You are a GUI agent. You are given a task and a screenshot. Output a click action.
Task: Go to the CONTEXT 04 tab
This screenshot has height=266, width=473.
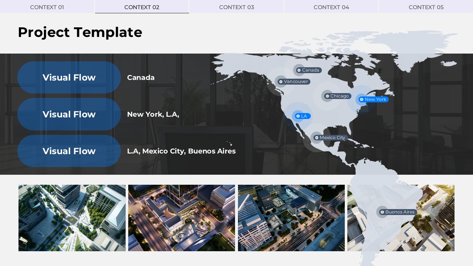tap(331, 7)
